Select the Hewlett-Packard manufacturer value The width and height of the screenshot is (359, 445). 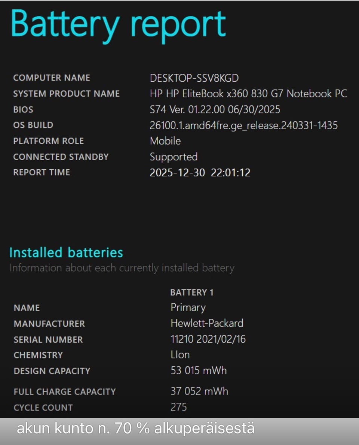[207, 323]
